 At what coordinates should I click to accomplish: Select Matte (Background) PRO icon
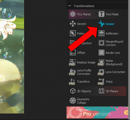[101, 62]
